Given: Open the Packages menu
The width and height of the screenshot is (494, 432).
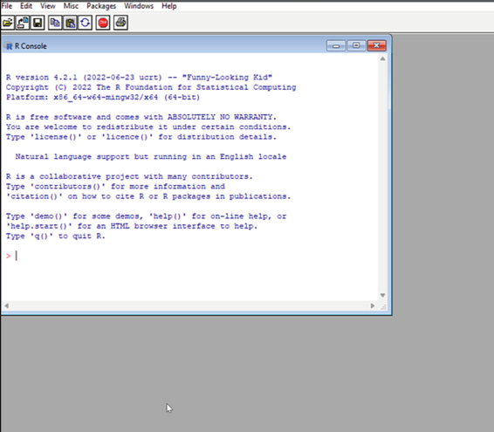Looking at the screenshot, I should pos(101,6).
